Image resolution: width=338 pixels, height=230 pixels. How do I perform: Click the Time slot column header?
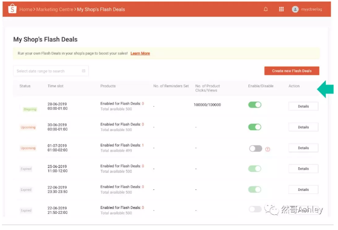[55, 86]
